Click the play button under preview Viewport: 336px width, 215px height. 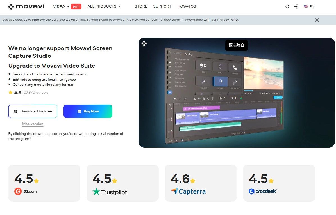tap(265, 93)
